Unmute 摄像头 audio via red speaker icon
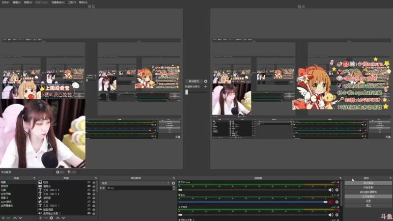Screen dimensions: 393x221 point(331,202)
